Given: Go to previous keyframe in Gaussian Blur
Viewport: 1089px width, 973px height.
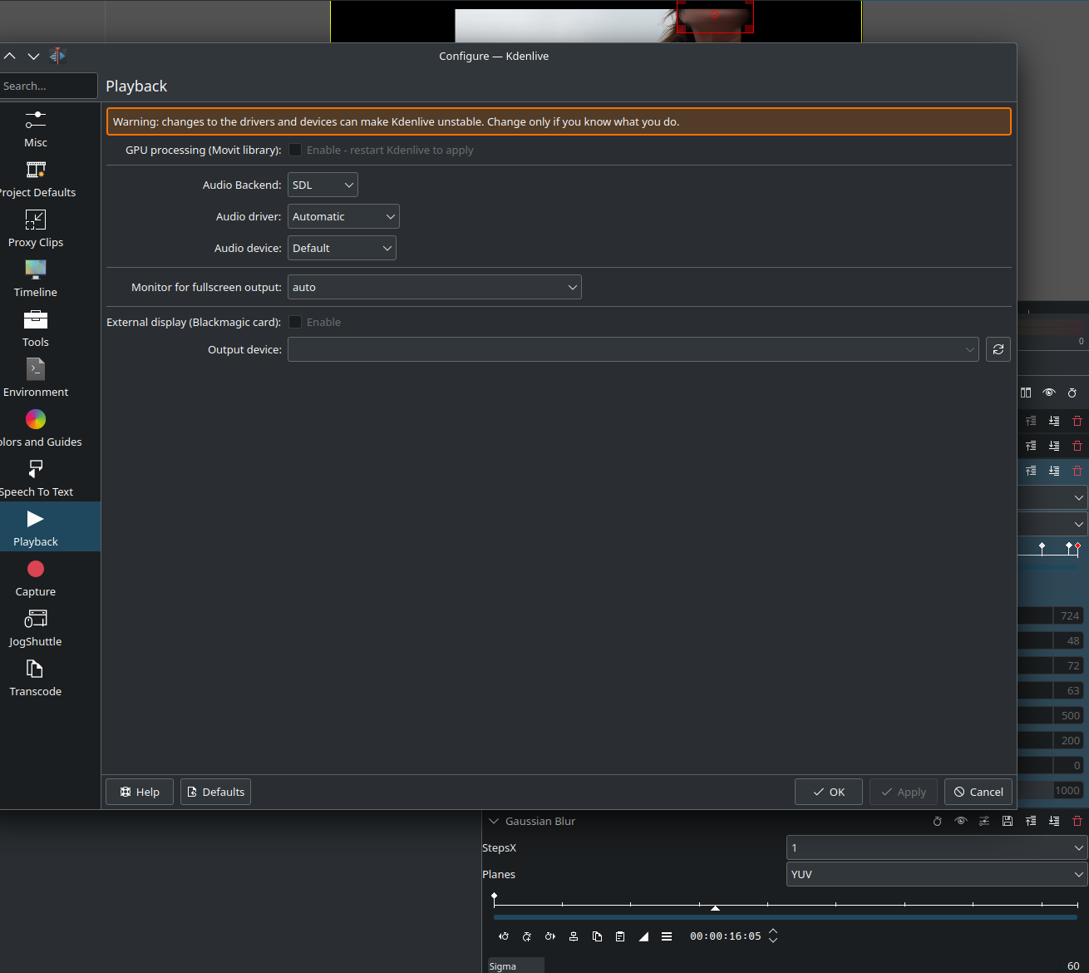Looking at the screenshot, I should [504, 936].
